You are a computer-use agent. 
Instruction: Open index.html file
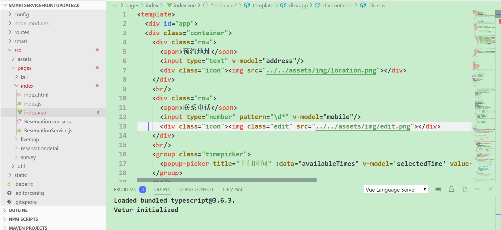(53, 95)
